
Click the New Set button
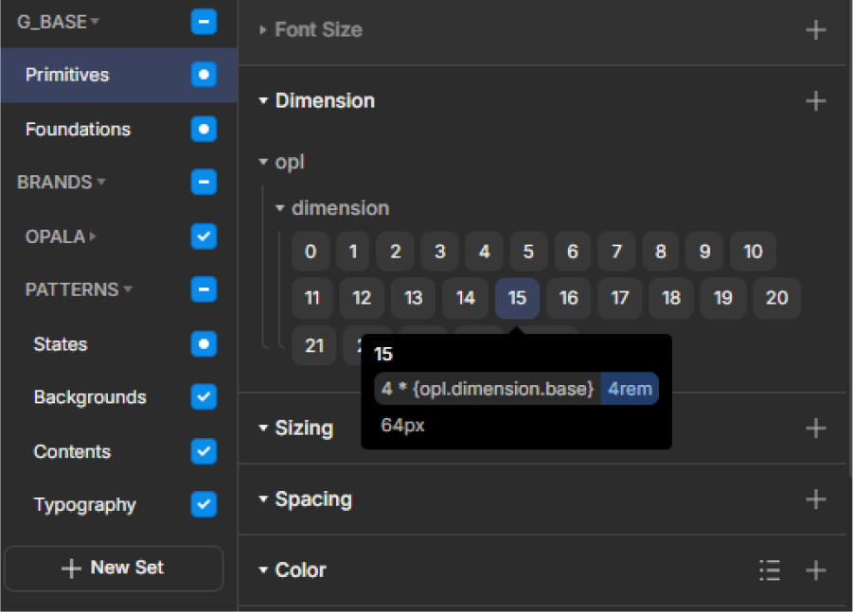tap(114, 568)
